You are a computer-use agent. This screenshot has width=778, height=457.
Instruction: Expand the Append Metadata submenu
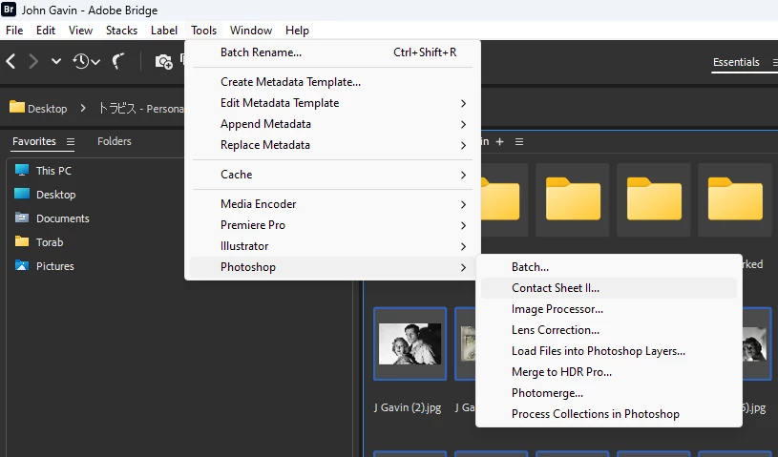click(x=332, y=124)
